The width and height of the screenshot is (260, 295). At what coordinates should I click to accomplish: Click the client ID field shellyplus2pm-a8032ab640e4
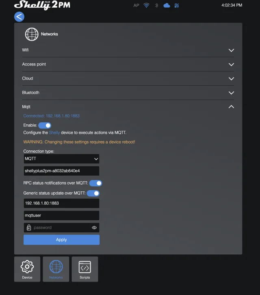[61, 171]
